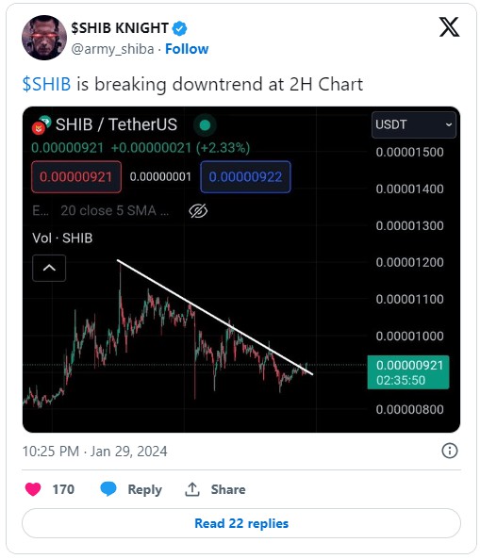
Task: Click the share upload icon
Action: click(x=191, y=489)
